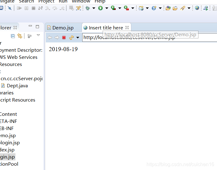Screen dimensions: 217x170
Task: Click the Open Web Browser globe icon
Action: point(197,8)
